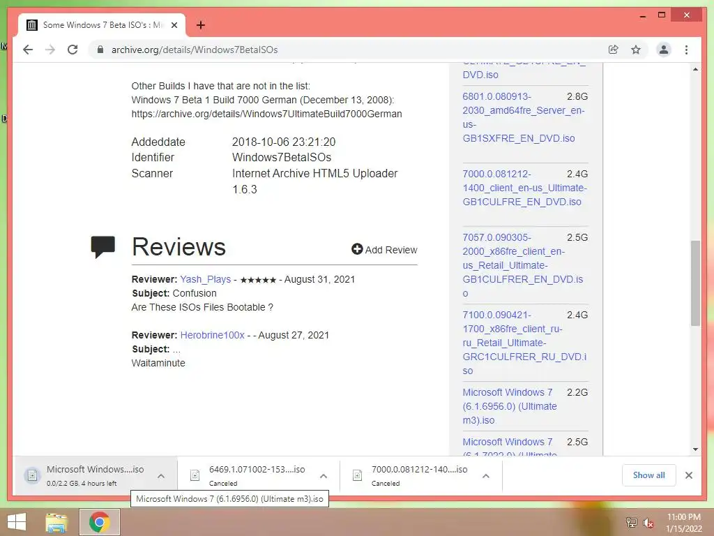
Task: Click the Add Review plus icon
Action: pyautogui.click(x=357, y=249)
